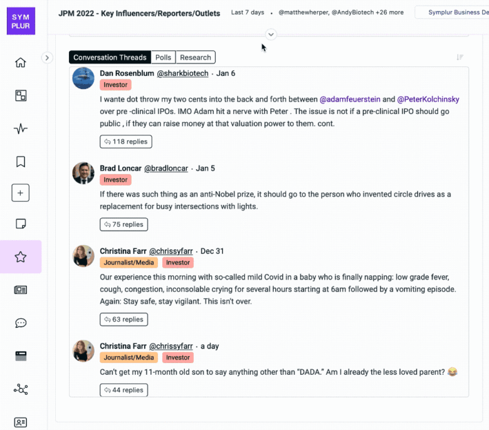This screenshot has height=430, width=489.
Task: Open the 75 replies button under Brad Loncar
Action: (x=124, y=224)
